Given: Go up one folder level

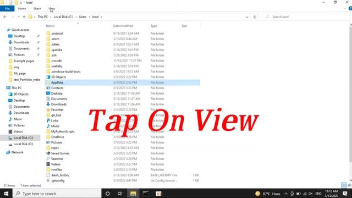Looking at the screenshot, I should point(24,17).
